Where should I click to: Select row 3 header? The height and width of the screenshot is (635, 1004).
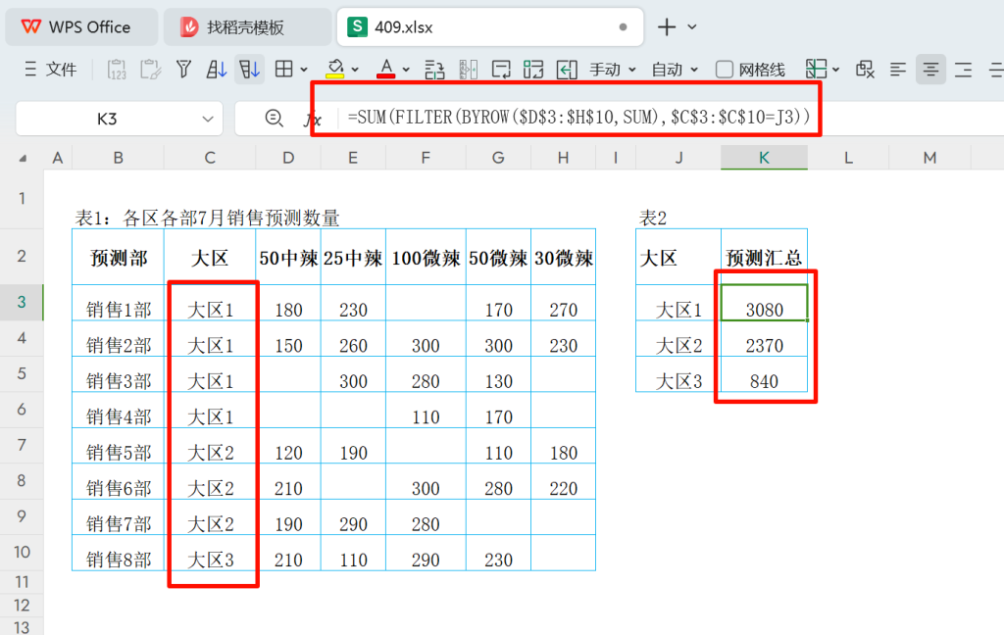22,302
